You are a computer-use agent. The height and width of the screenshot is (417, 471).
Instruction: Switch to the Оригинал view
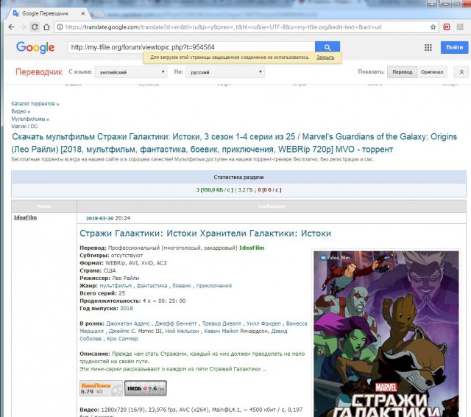432,72
